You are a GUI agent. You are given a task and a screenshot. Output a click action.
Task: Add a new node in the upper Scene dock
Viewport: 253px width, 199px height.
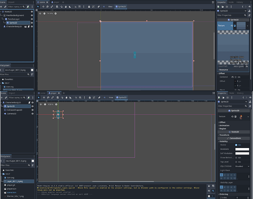pyautogui.click(x=1, y=7)
